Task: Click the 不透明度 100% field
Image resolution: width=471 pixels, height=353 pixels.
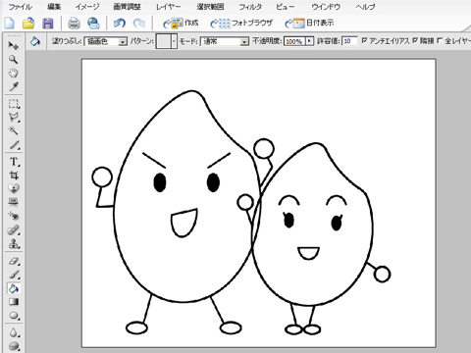Action: 294,41
